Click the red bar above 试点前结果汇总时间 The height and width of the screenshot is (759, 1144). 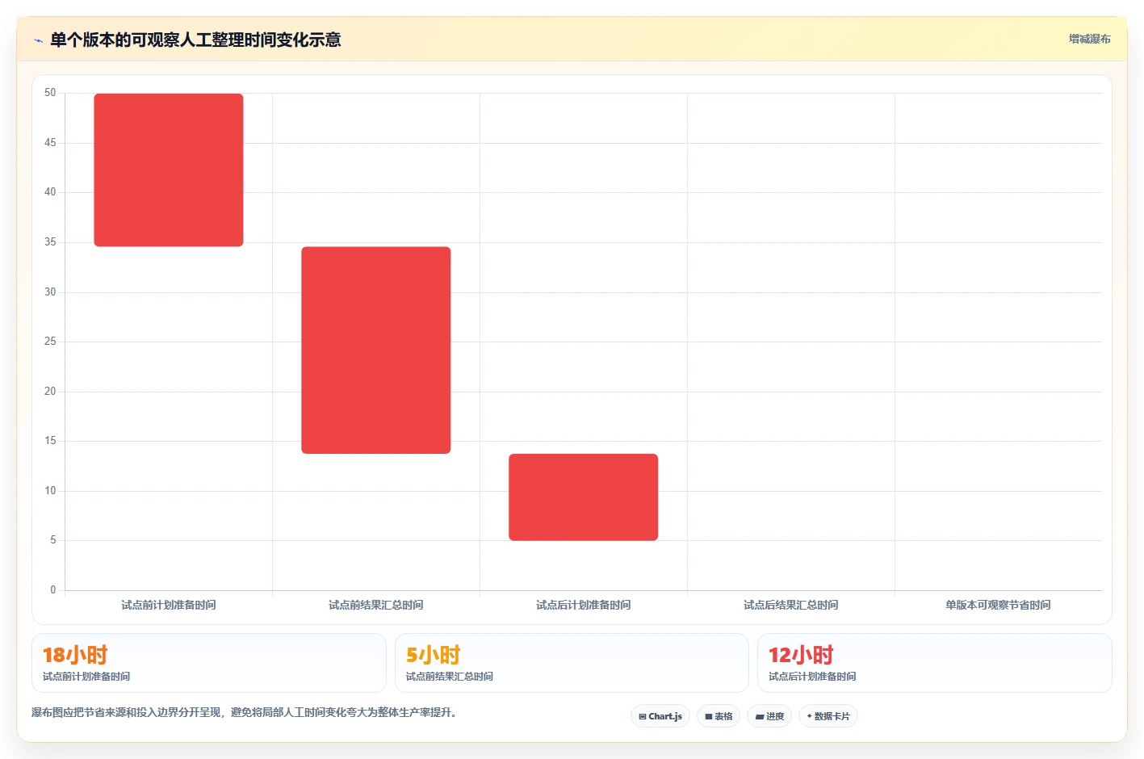[376, 350]
